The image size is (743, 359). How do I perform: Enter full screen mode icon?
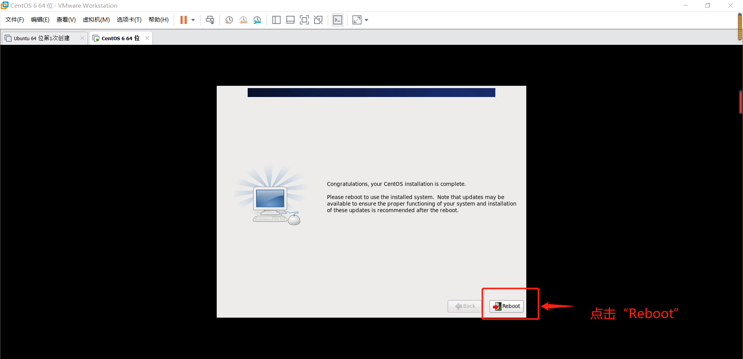(305, 20)
